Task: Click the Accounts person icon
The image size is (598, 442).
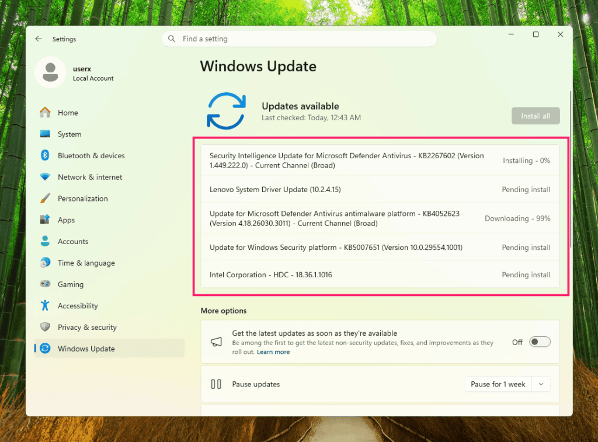Action: coord(45,241)
